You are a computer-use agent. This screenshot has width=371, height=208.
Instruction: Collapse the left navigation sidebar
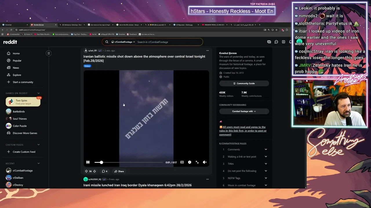click(49, 53)
